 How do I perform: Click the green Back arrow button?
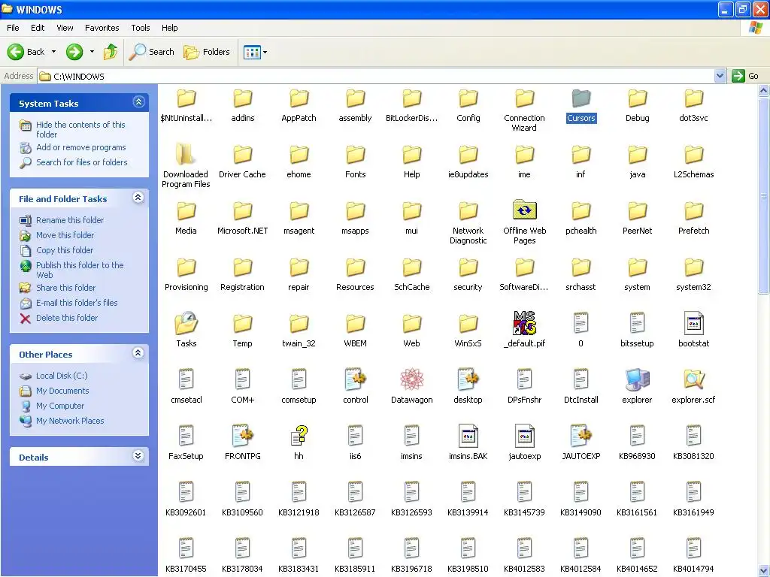coord(16,52)
